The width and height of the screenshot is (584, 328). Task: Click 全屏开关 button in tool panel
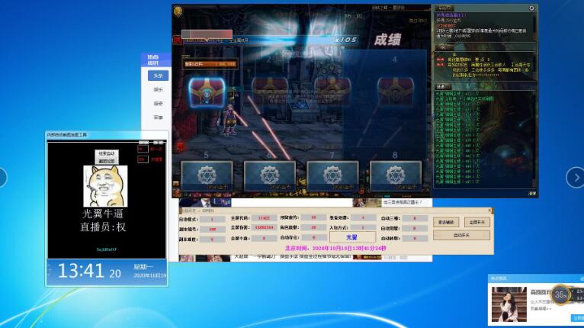477,222
